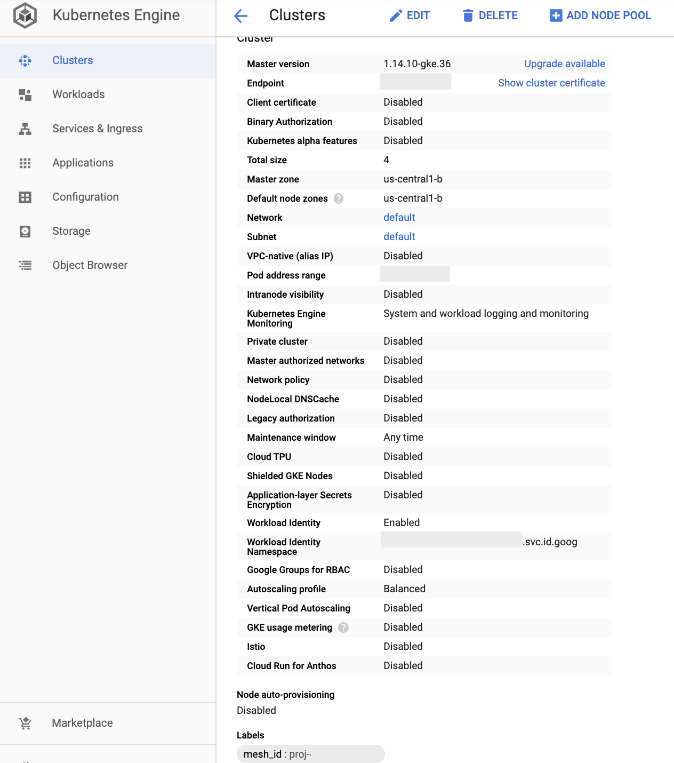
Task: Click the redacted Endpoint value
Action: click(415, 82)
